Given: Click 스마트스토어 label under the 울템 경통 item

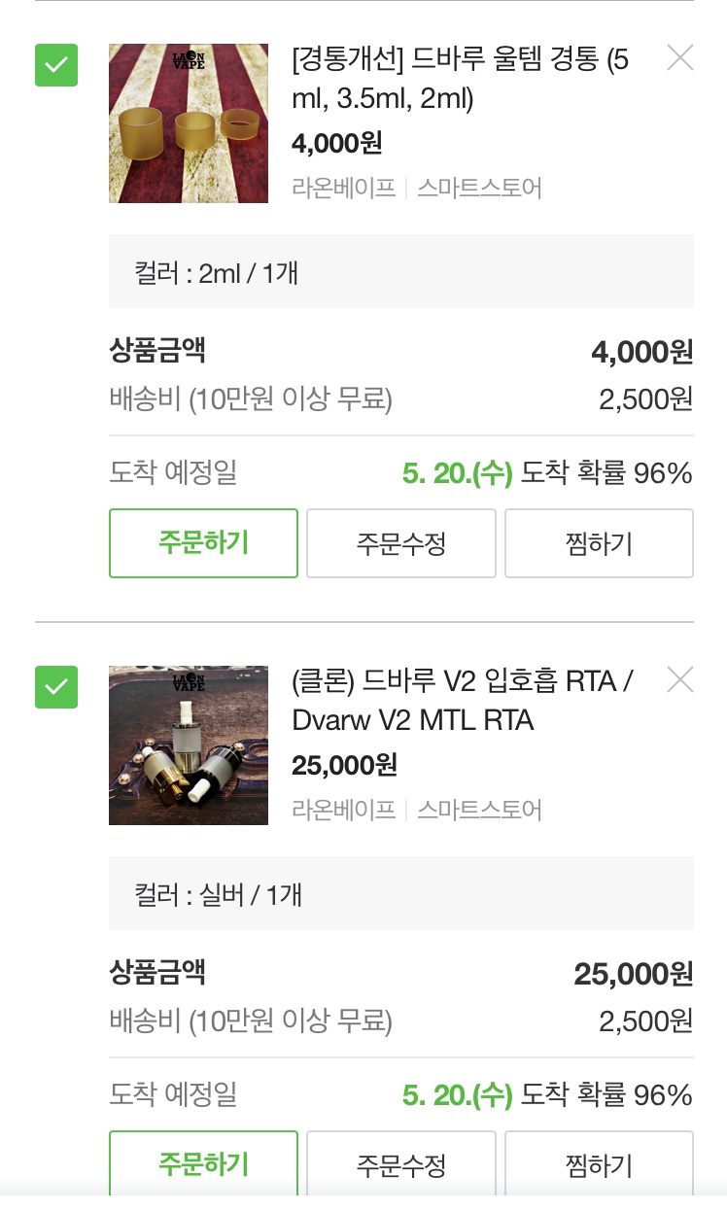Looking at the screenshot, I should point(479,188).
